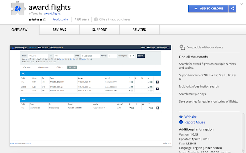
Task: Open Search History in the screenshot navbar
Action: (56, 47)
